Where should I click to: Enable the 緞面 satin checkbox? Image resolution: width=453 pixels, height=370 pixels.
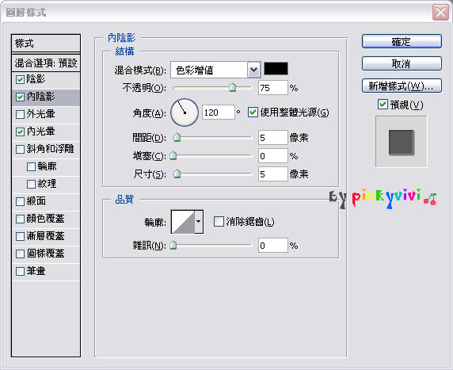click(x=20, y=201)
